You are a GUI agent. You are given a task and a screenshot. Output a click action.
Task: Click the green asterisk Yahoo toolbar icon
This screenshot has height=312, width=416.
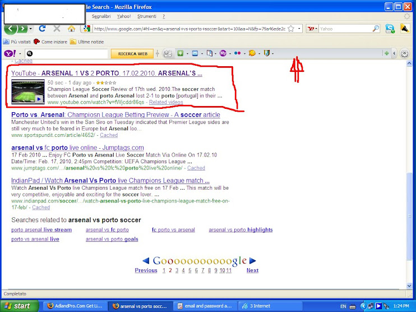coord(181,53)
